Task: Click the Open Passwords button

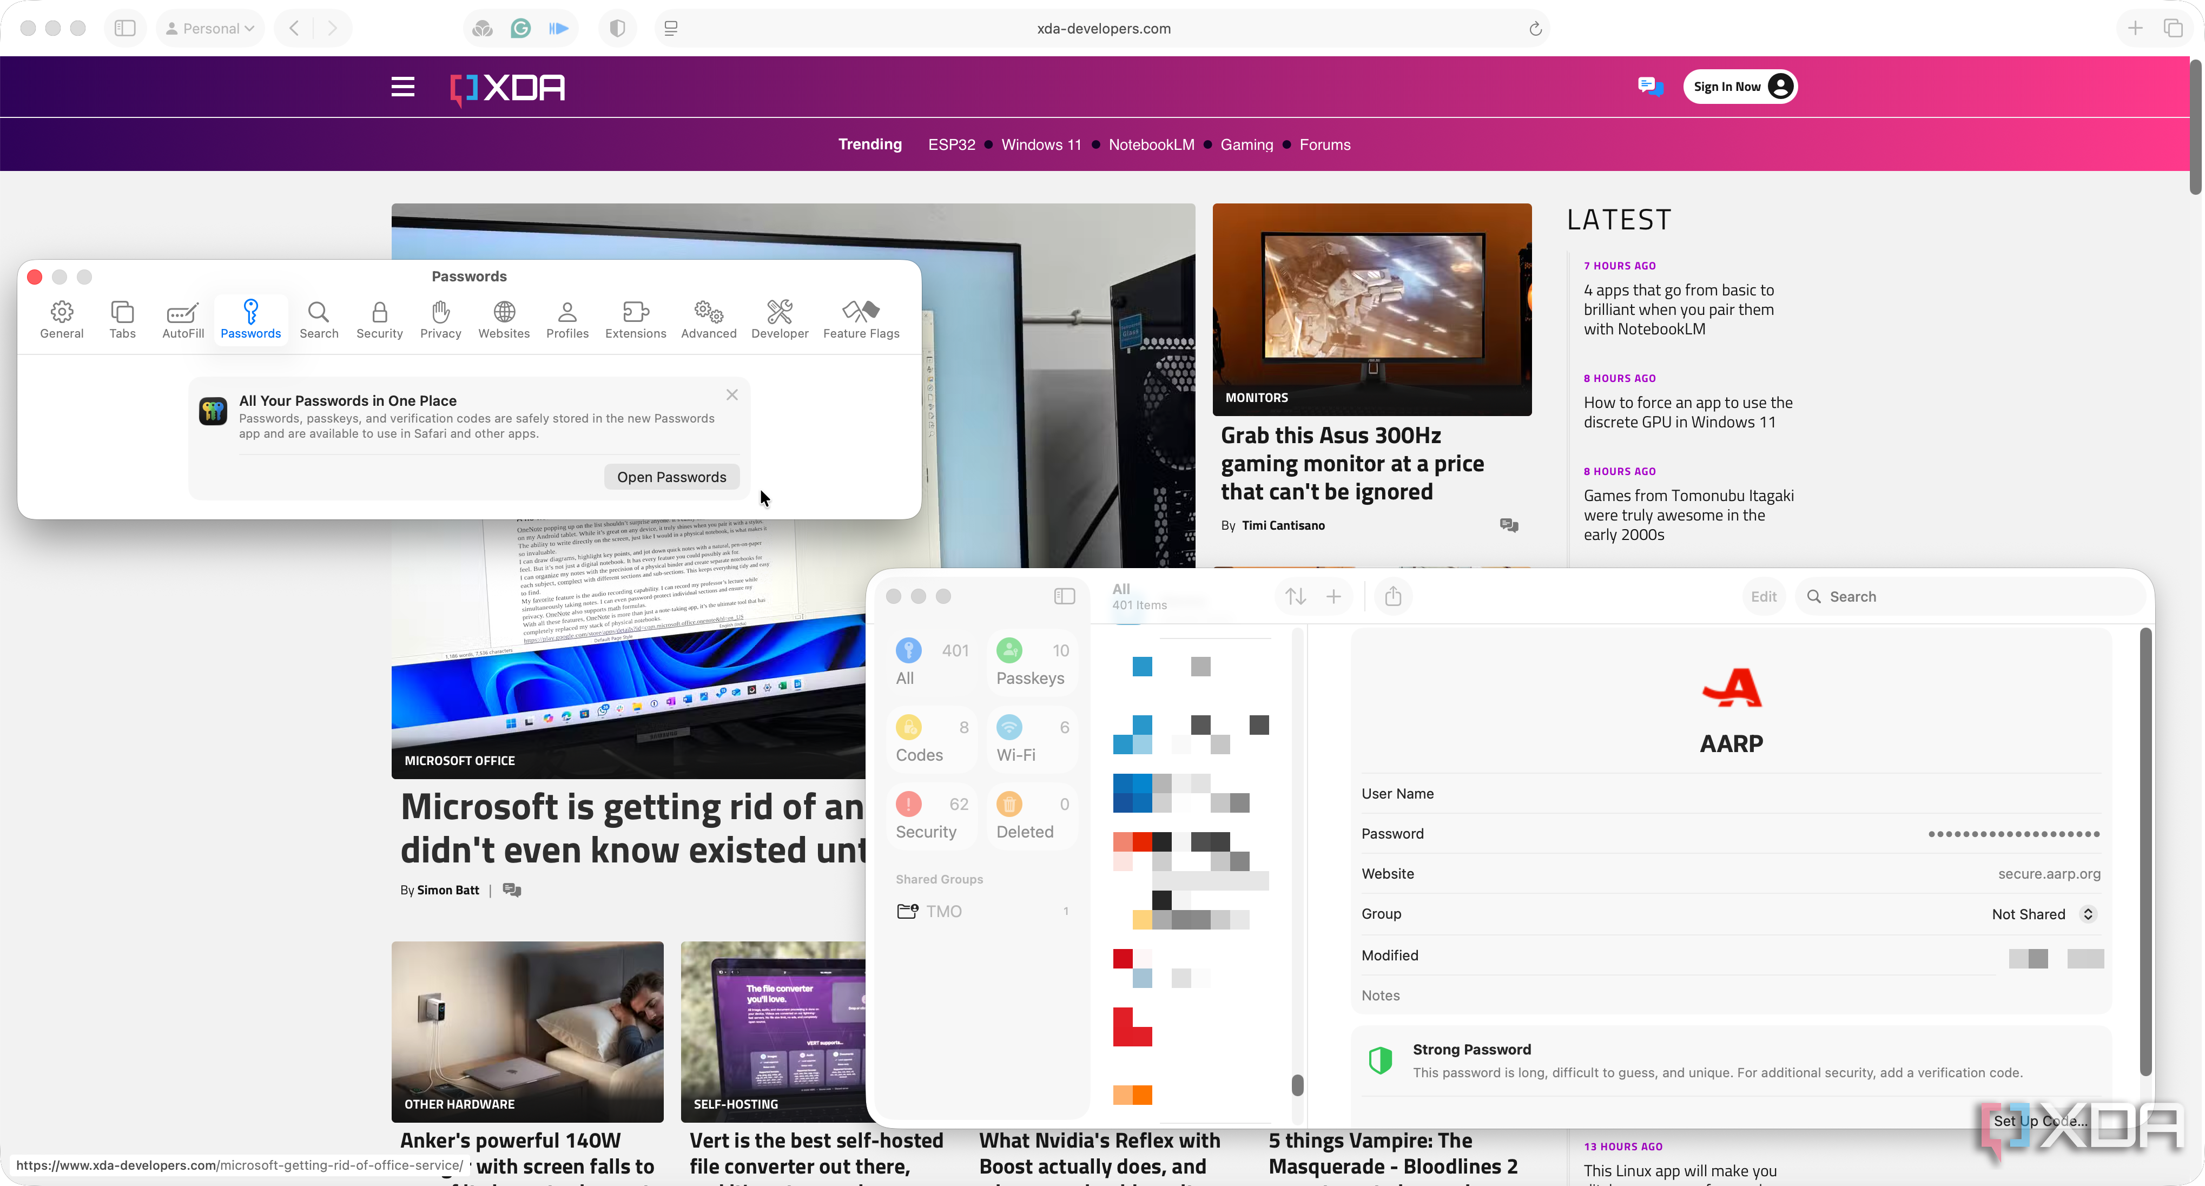Action: [x=671, y=477]
